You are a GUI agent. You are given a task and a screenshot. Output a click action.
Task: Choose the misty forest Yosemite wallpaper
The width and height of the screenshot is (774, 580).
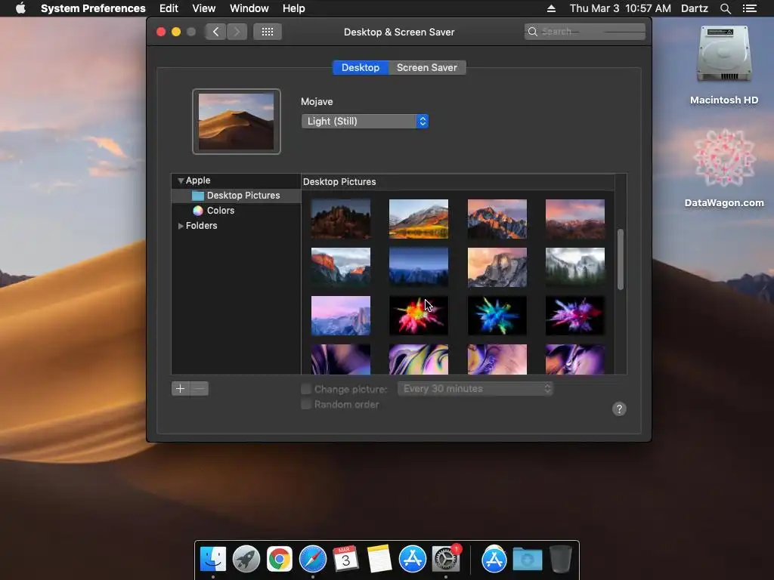click(x=575, y=267)
